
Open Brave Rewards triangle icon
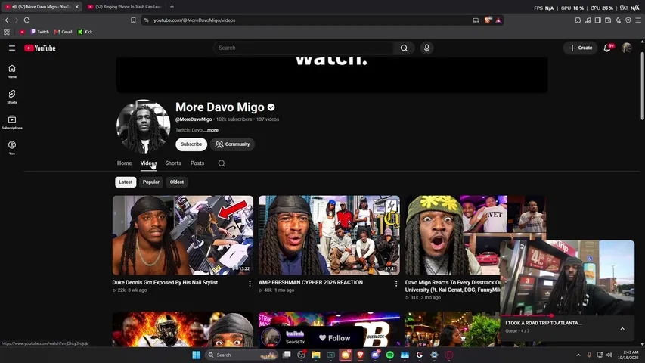click(x=498, y=20)
